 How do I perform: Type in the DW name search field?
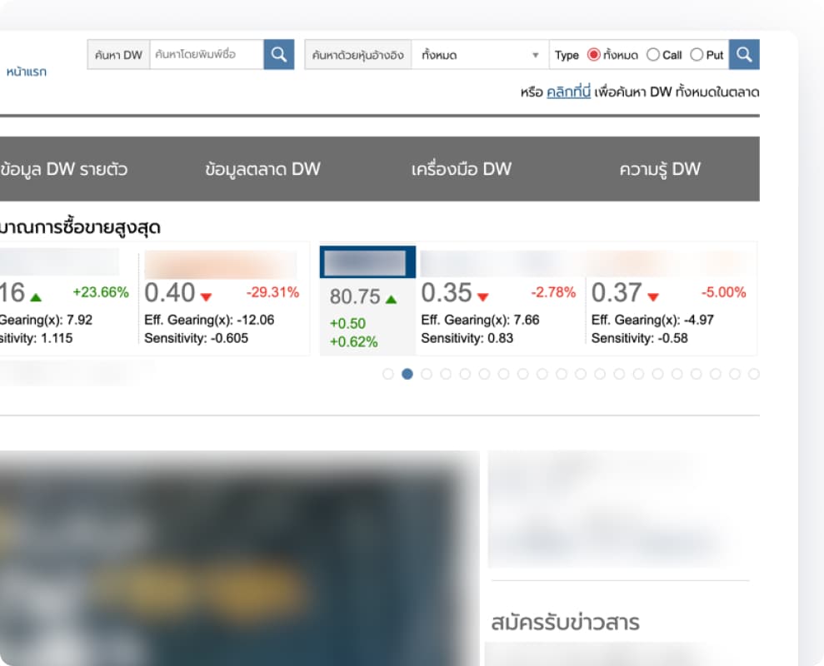(206, 55)
